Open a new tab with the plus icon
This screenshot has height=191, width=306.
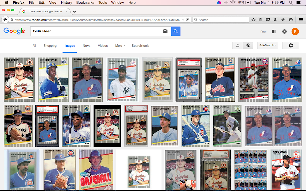click(74, 11)
